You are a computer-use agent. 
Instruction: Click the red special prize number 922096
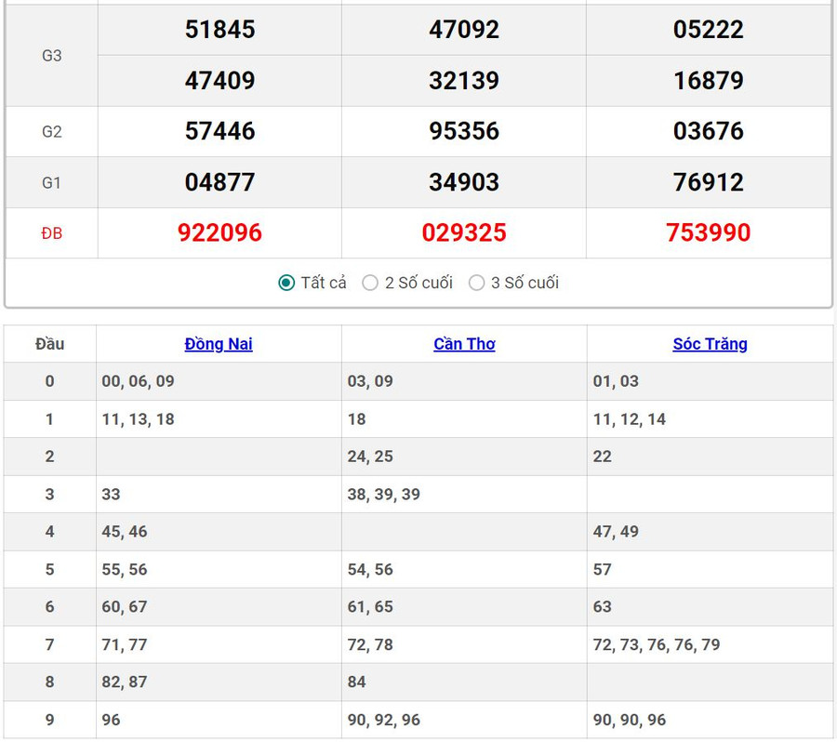(219, 232)
